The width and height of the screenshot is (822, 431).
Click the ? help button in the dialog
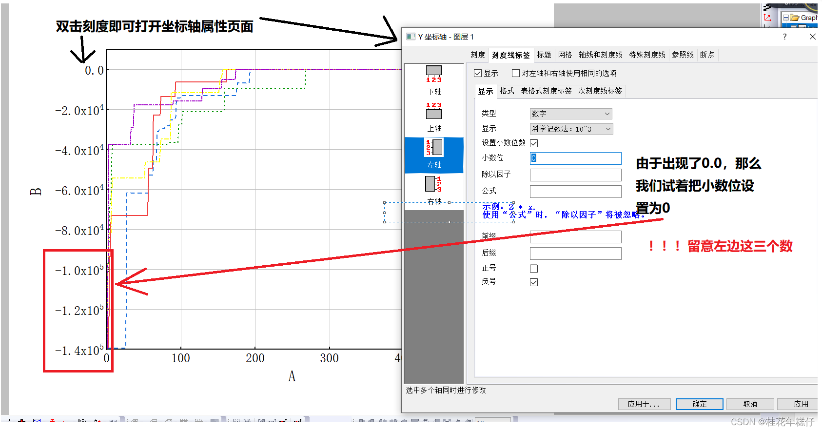tap(784, 37)
